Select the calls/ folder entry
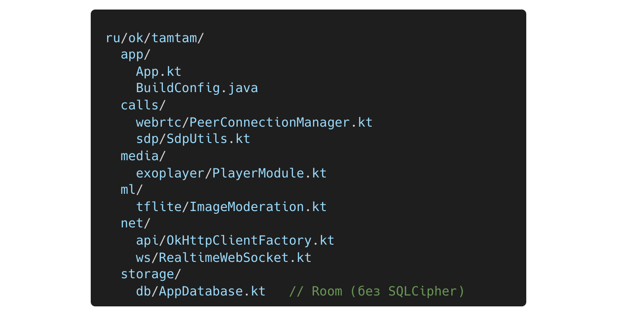Screen dimensions: 617x315 coord(143,105)
